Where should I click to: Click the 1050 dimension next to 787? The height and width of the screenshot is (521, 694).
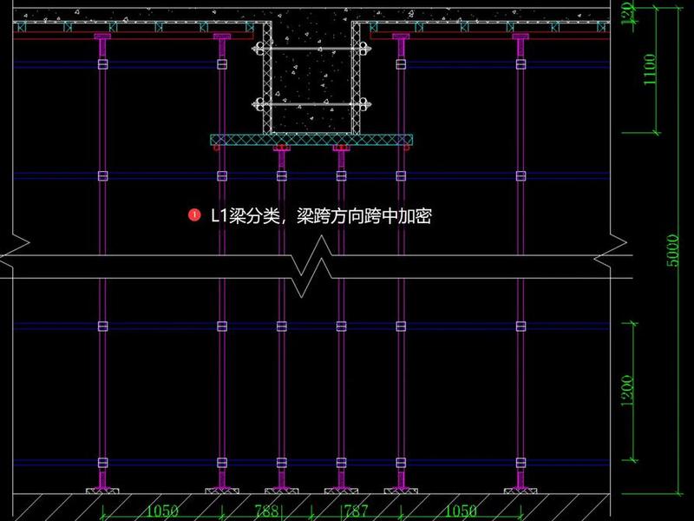(x=461, y=511)
